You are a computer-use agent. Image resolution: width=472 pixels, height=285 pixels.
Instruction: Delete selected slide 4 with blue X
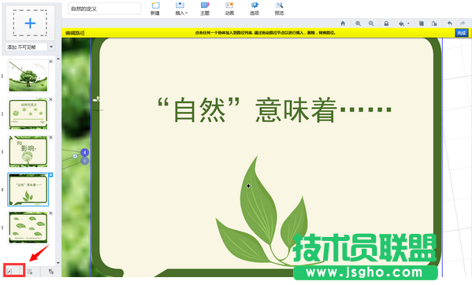[x=51, y=175]
